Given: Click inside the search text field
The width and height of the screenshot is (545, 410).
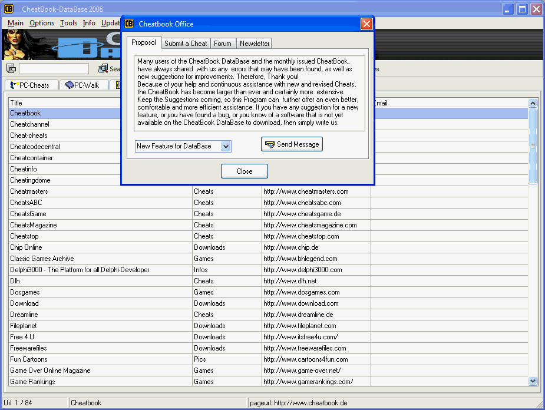Looking at the screenshot, I should coord(54,69).
